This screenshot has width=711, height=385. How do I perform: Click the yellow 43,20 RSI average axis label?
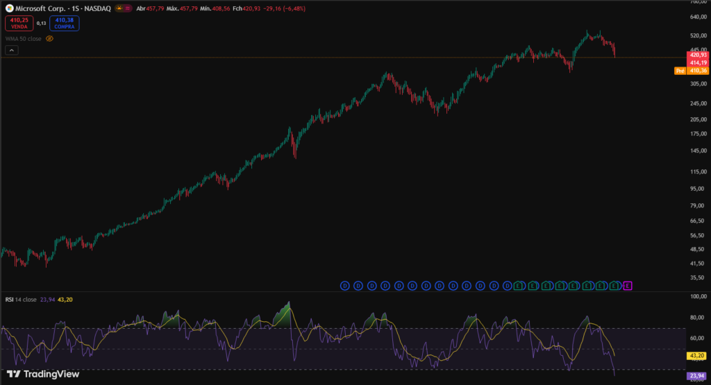tap(696, 356)
